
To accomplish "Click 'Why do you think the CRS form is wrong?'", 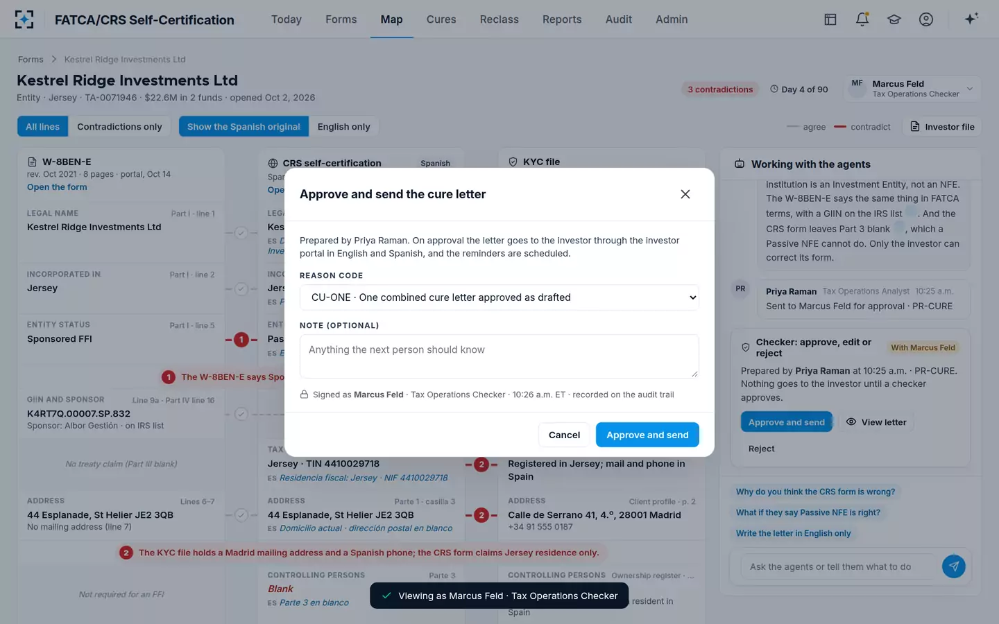I will click(815, 492).
